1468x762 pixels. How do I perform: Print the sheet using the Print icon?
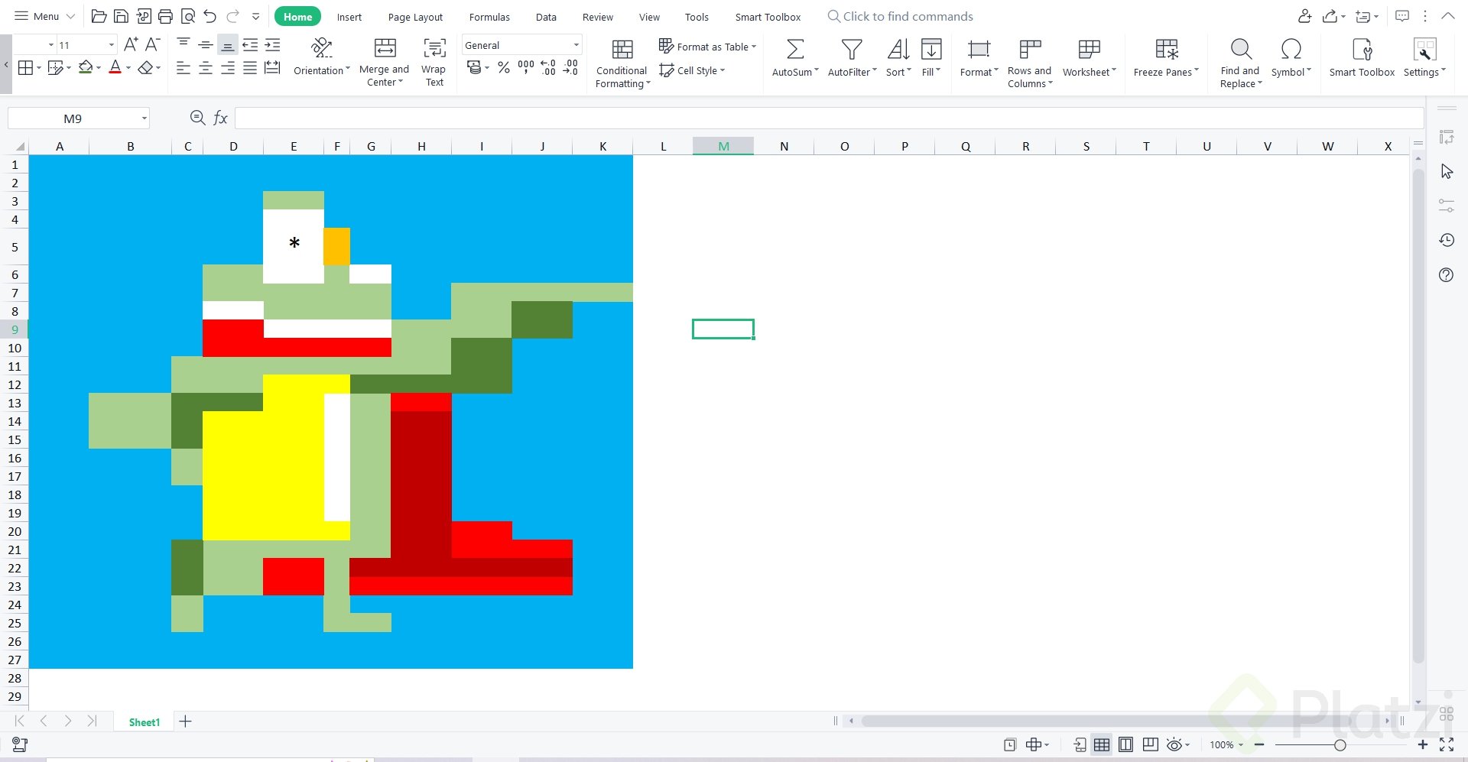[x=165, y=16]
